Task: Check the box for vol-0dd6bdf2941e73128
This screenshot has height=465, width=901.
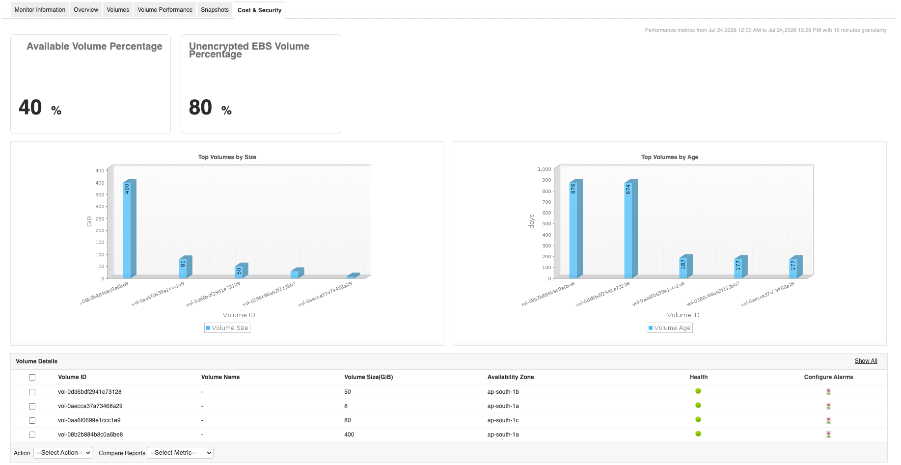Action: pyautogui.click(x=32, y=392)
